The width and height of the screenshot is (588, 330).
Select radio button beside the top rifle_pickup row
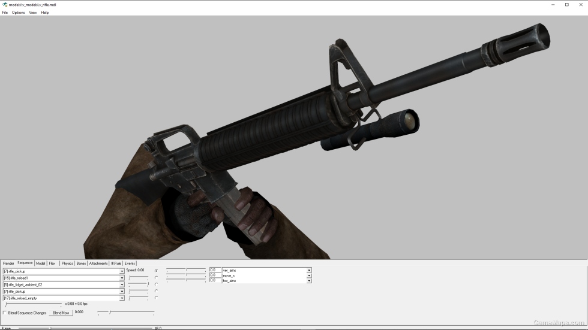(x=157, y=271)
